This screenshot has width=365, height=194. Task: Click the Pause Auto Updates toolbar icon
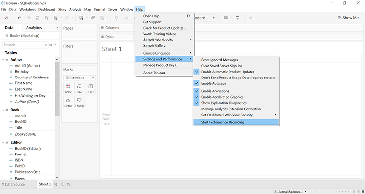pyautogui.click(x=55, y=18)
